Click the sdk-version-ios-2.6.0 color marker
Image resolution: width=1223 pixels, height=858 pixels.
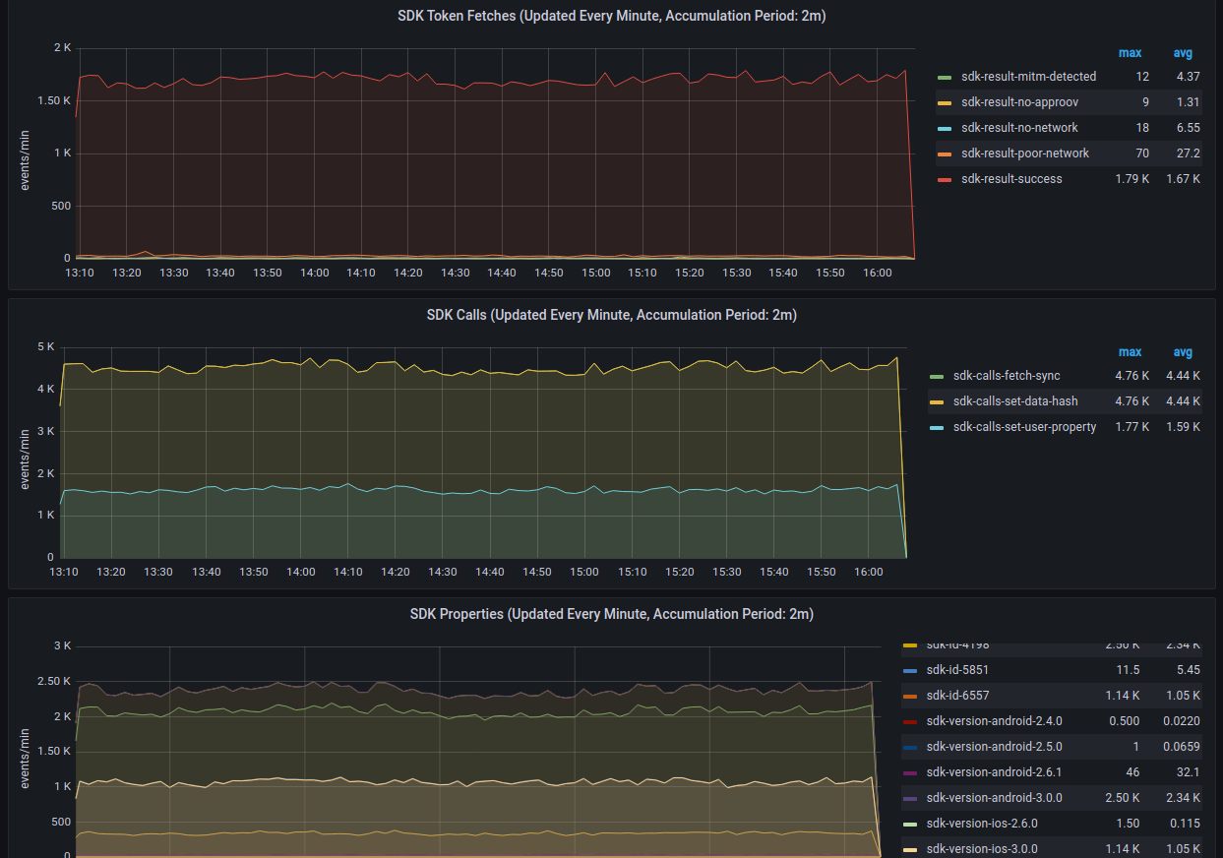point(912,824)
